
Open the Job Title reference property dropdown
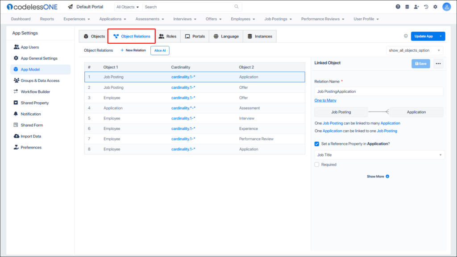click(x=379, y=155)
